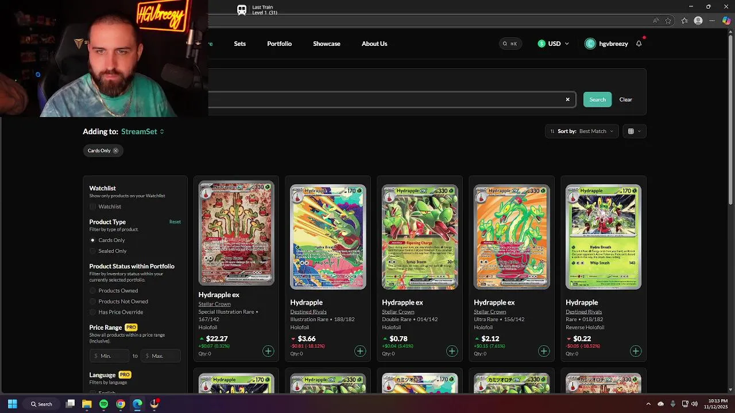Image resolution: width=735 pixels, height=413 pixels.
Task: Add page to favorites star icon
Action: [x=668, y=21]
